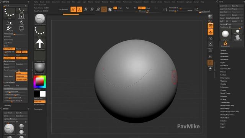Open the arrow alpha picker
Screen dimensions: 245x138
[40, 44]
